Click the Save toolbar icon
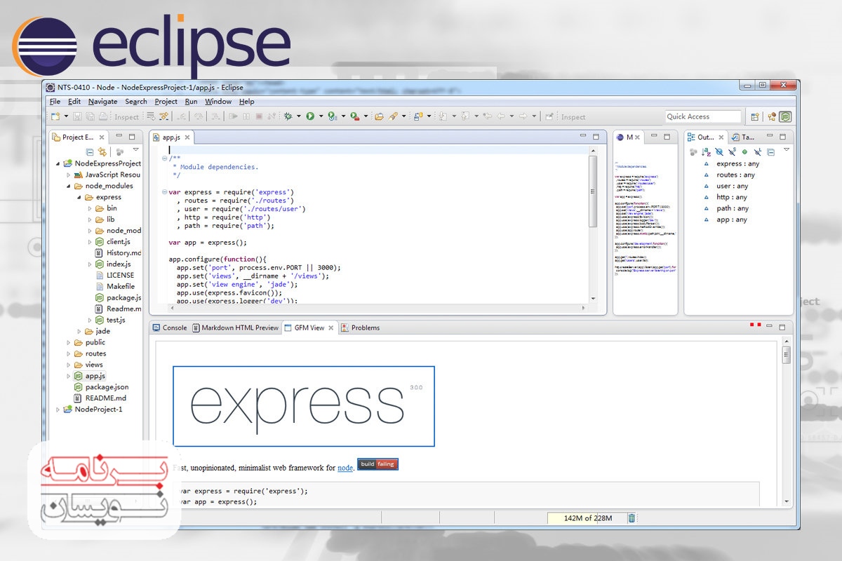This screenshot has width=842, height=561. [x=77, y=116]
